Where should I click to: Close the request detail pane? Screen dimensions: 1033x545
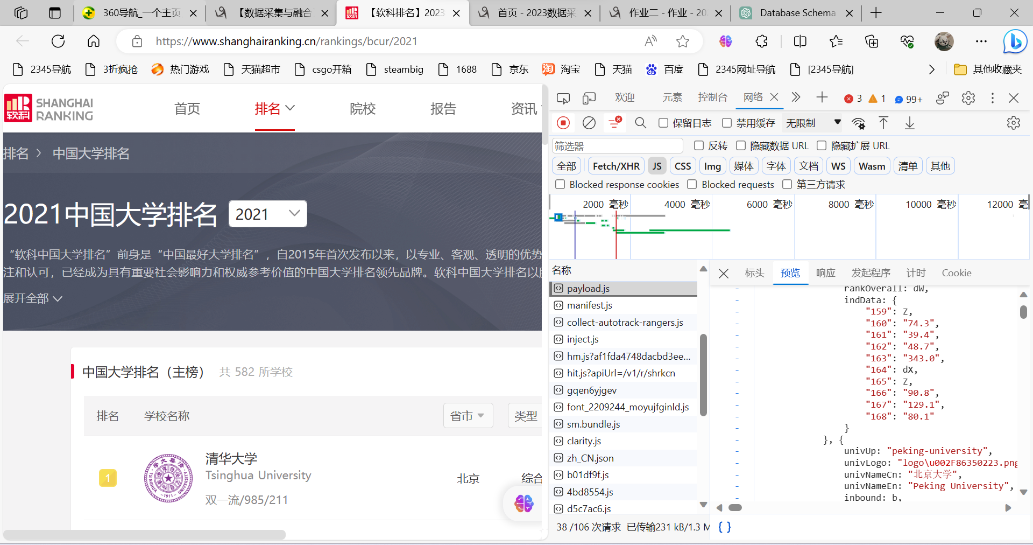tap(724, 273)
